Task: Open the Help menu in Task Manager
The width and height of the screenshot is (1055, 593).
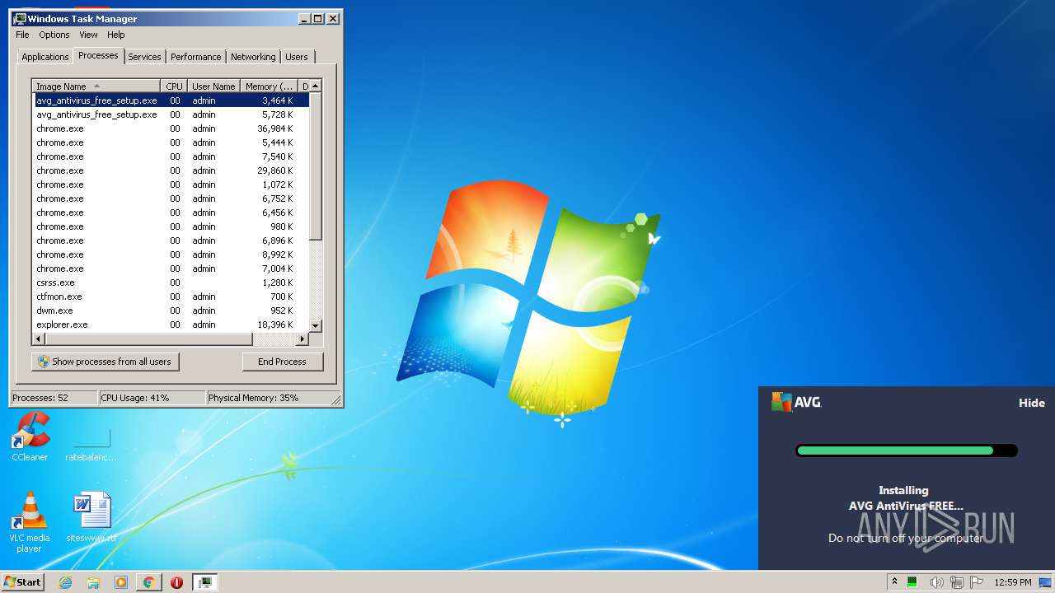Action: click(116, 35)
